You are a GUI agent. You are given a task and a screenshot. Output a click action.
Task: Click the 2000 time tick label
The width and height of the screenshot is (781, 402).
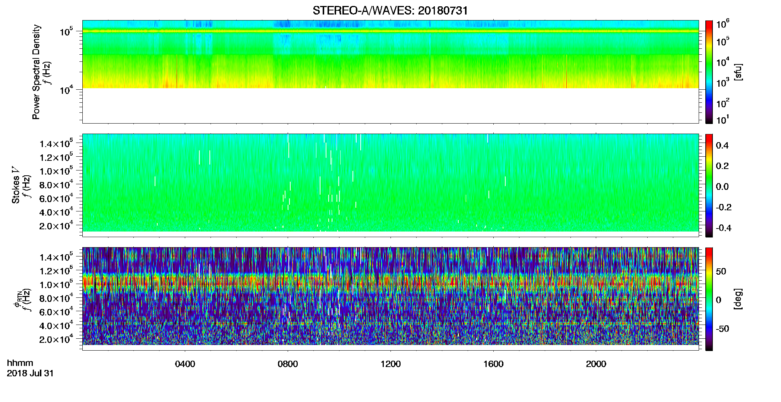point(596,364)
